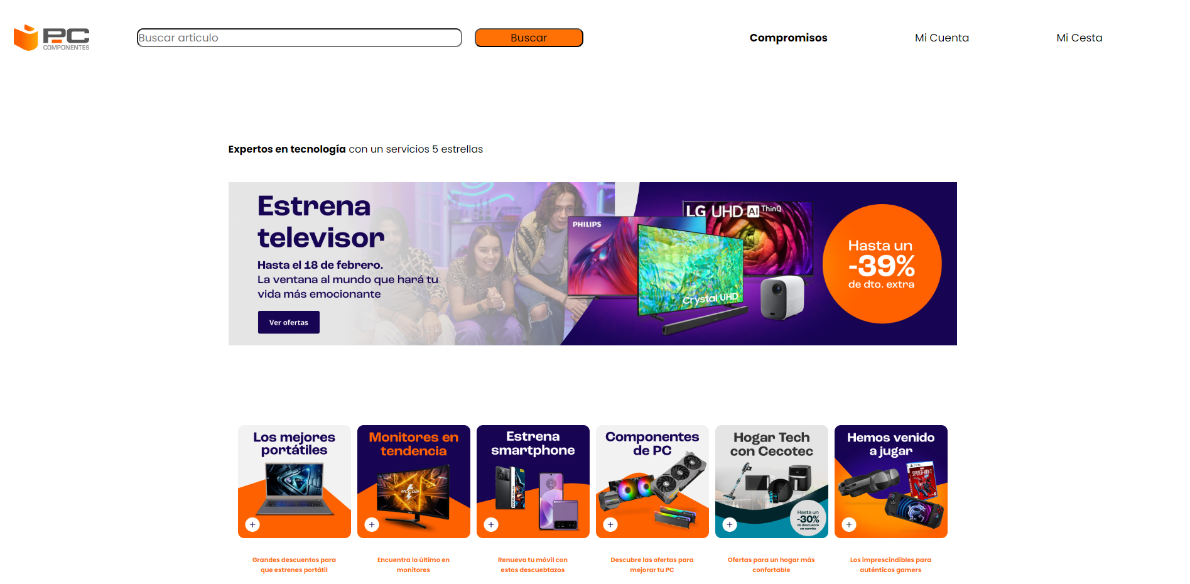Click the orange Buscar button
Viewport: 1190px width, 584px height.
tap(529, 38)
